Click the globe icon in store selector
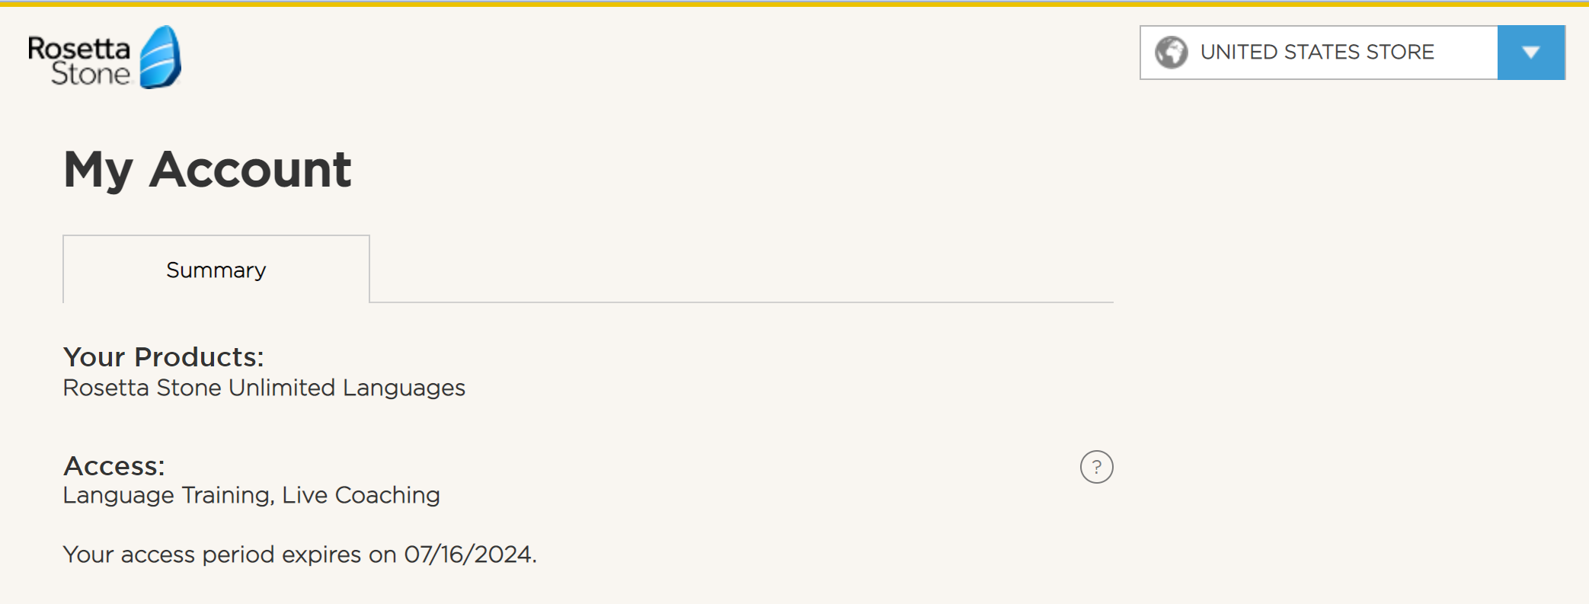The image size is (1589, 604). point(1171,53)
